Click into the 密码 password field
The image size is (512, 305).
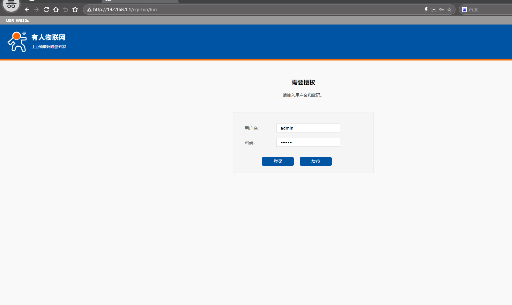[308, 142]
